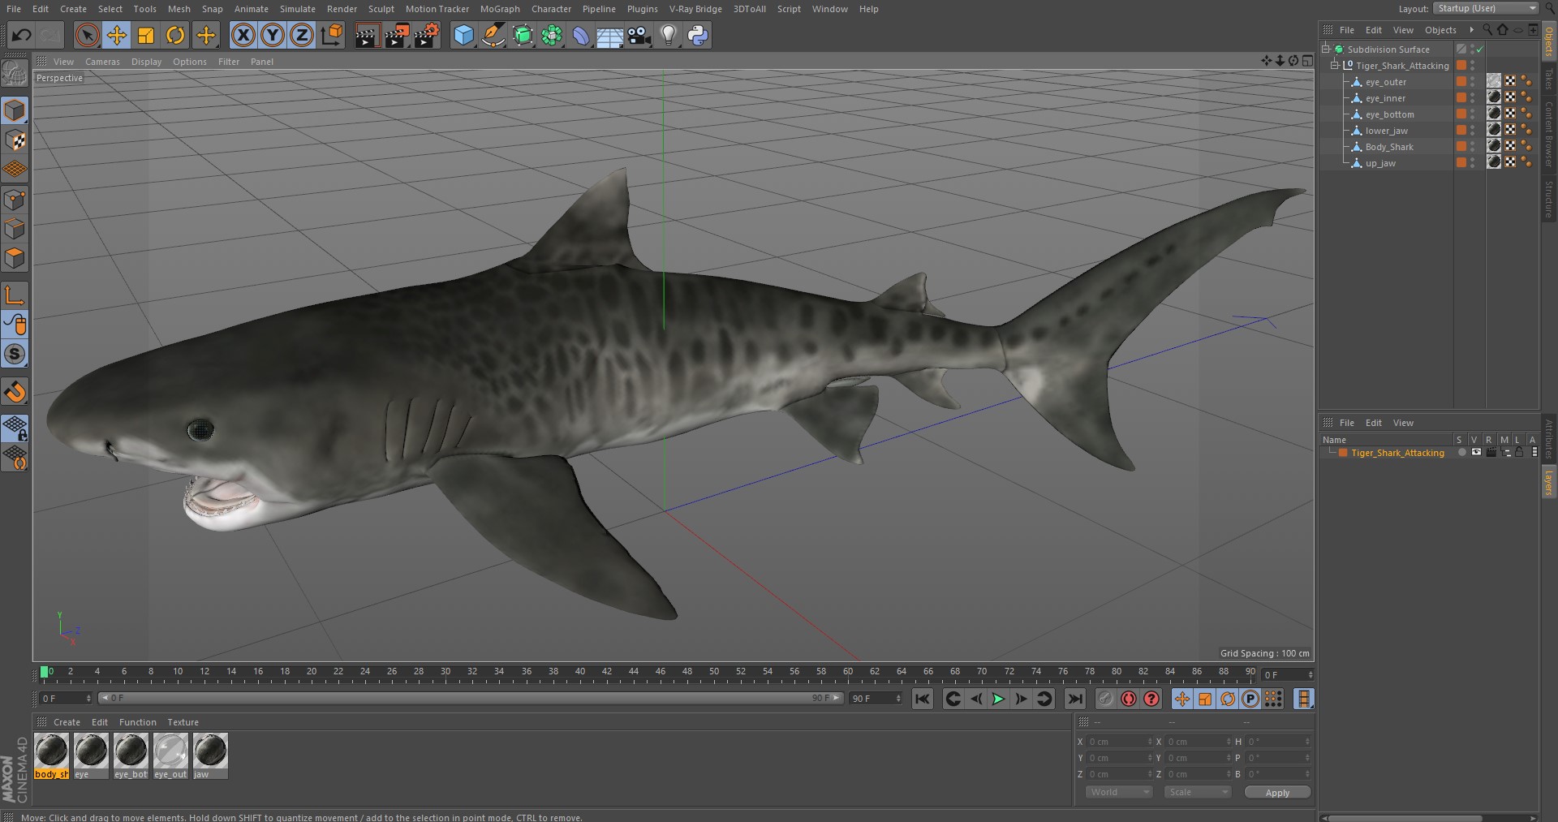Select the Body_Shark object
This screenshot has height=822, width=1558.
(x=1389, y=147)
